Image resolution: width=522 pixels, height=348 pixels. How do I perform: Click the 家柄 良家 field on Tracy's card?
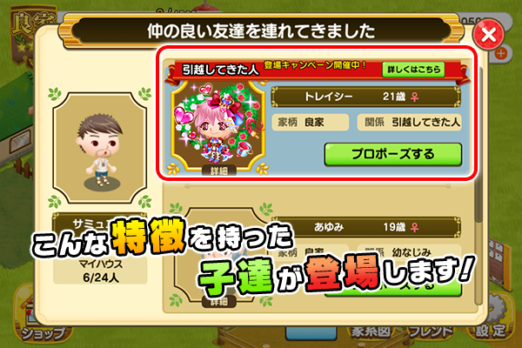[x=311, y=122]
